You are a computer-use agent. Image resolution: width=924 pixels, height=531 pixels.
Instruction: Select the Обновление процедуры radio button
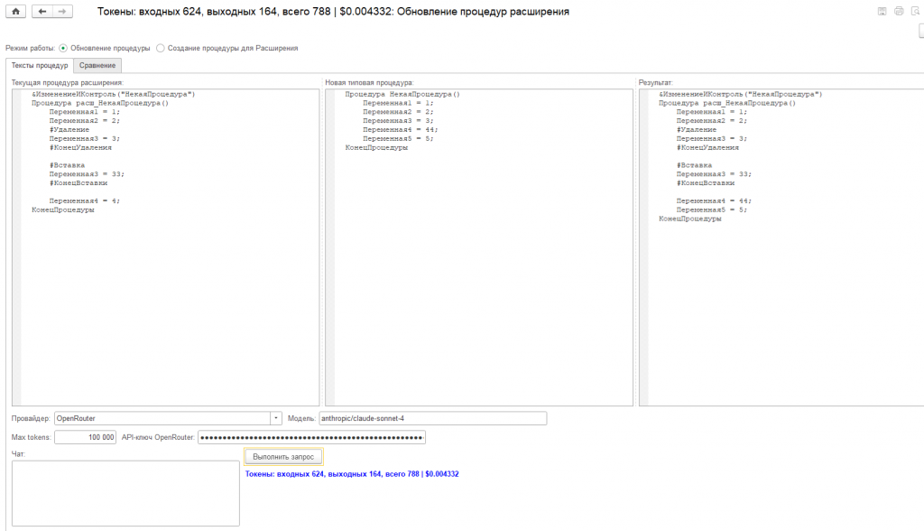(x=63, y=49)
